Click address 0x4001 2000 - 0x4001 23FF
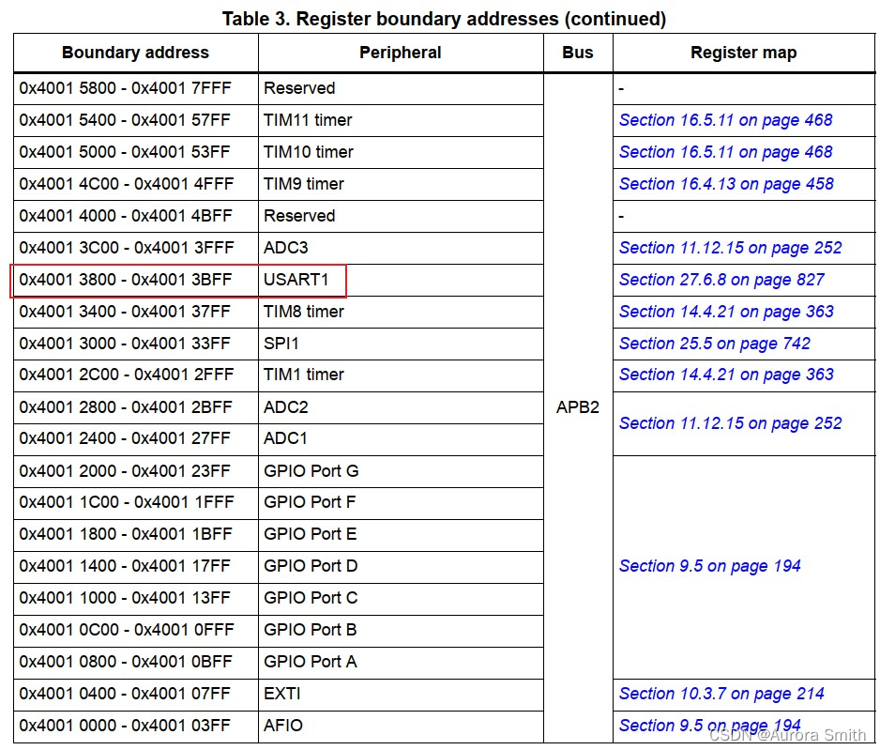Viewport: 880px width, 750px height. 125,471
